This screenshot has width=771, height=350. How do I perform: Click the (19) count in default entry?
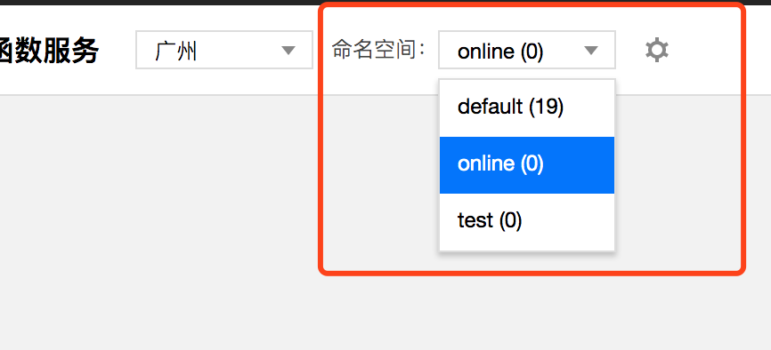pos(547,107)
